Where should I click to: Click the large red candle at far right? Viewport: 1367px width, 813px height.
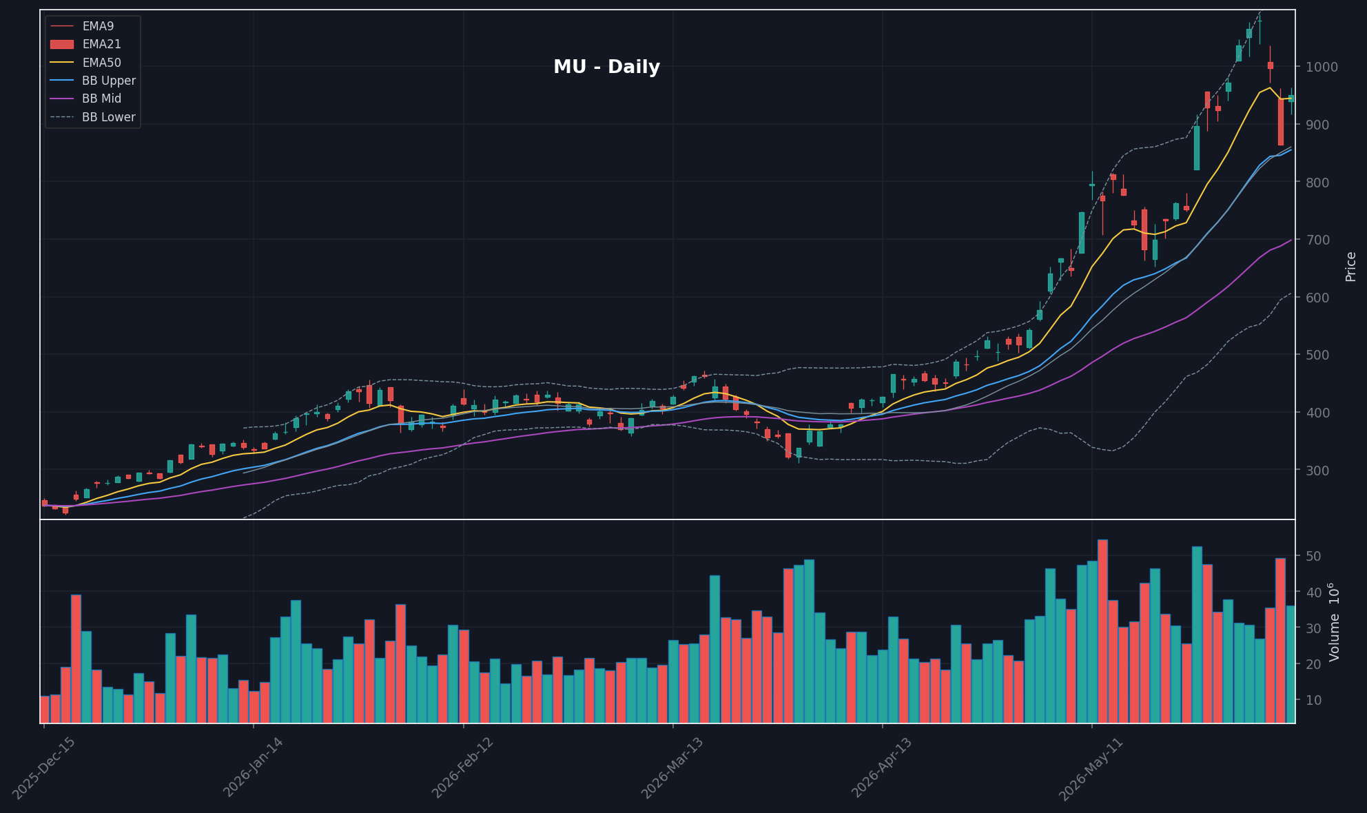click(1280, 121)
